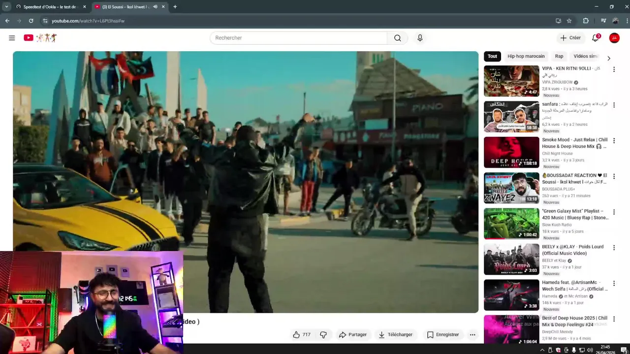This screenshot has height=354, width=630.
Task: Open the sanfara 58:38 thumbnail
Action: click(511, 117)
